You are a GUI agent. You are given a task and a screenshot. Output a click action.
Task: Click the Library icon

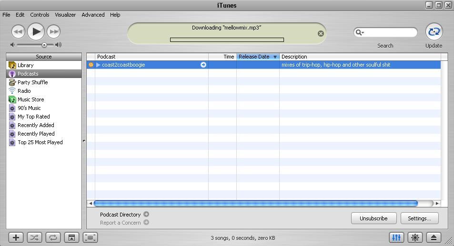(x=12, y=65)
